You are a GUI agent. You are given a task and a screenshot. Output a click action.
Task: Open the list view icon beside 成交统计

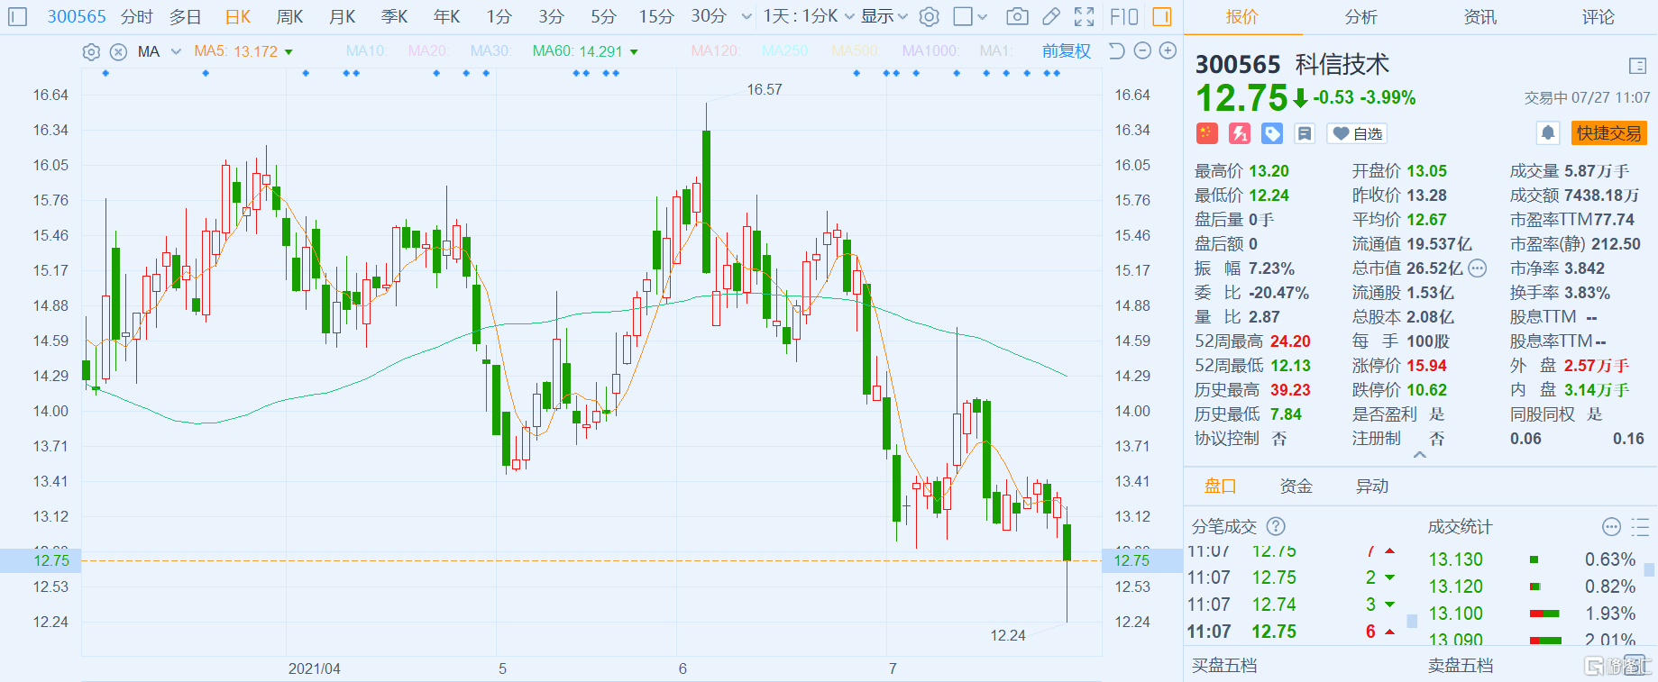[1640, 527]
